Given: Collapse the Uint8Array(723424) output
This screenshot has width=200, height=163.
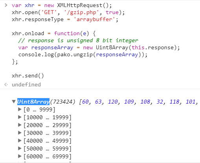Looking at the screenshot, I should click(x=14, y=102).
